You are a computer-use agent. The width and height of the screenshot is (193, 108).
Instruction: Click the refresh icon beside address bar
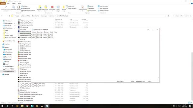[169, 16]
